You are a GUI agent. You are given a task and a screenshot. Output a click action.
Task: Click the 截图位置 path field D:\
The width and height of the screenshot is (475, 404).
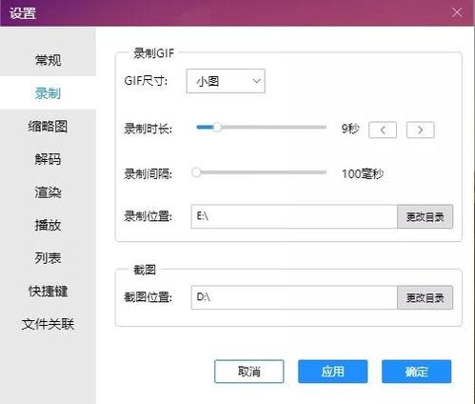click(294, 297)
